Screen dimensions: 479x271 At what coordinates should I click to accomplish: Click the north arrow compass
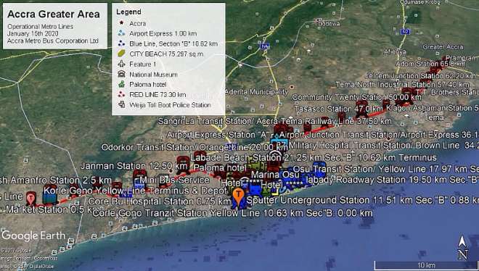point(462,248)
